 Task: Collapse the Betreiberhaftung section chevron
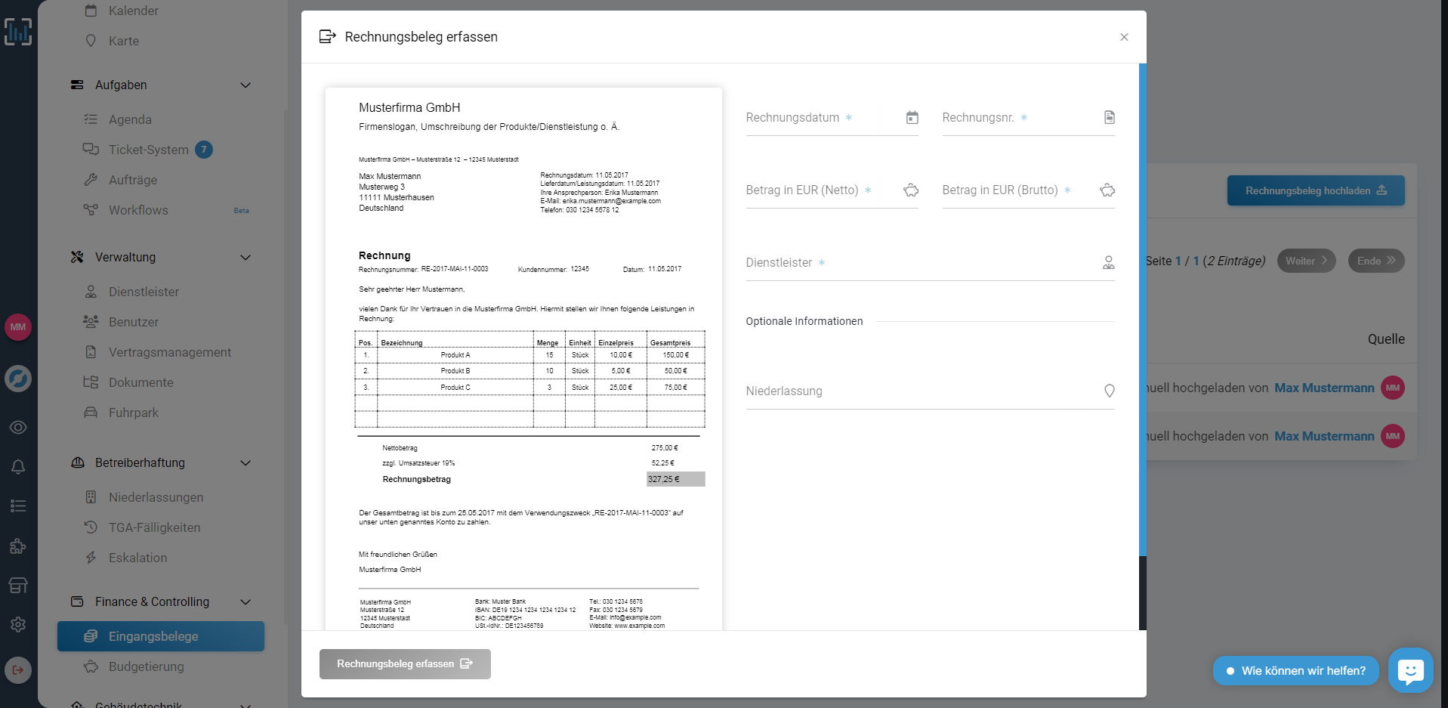(245, 463)
